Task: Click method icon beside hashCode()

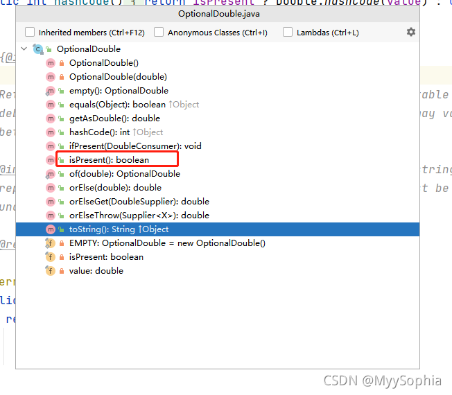Action: tap(51, 132)
